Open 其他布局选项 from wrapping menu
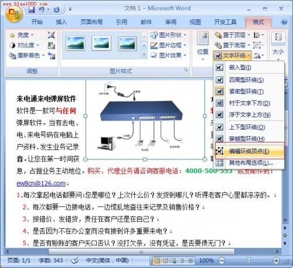Viewport: 293px width, 268px height. tap(248, 163)
